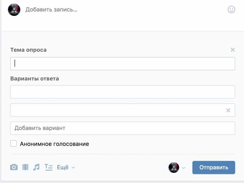Image resolution: width=244 pixels, height=183 pixels.
Task: Open the emoji smiley picker
Action: (231, 9)
